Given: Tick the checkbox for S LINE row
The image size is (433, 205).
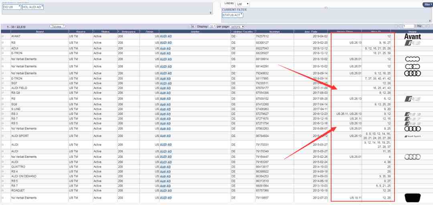Looking at the screenshot, I should pyautogui.click(x=3, y=109).
